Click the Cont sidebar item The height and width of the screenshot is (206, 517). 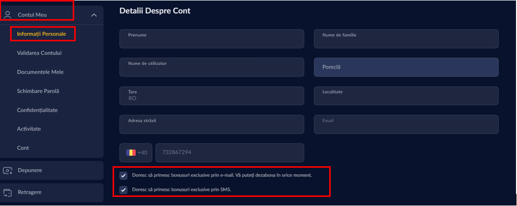coord(23,148)
